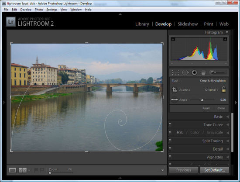Screen dimensions: 240x182
Task: Click the bottom-right crop corner handle
Action: pyautogui.click(x=162, y=151)
